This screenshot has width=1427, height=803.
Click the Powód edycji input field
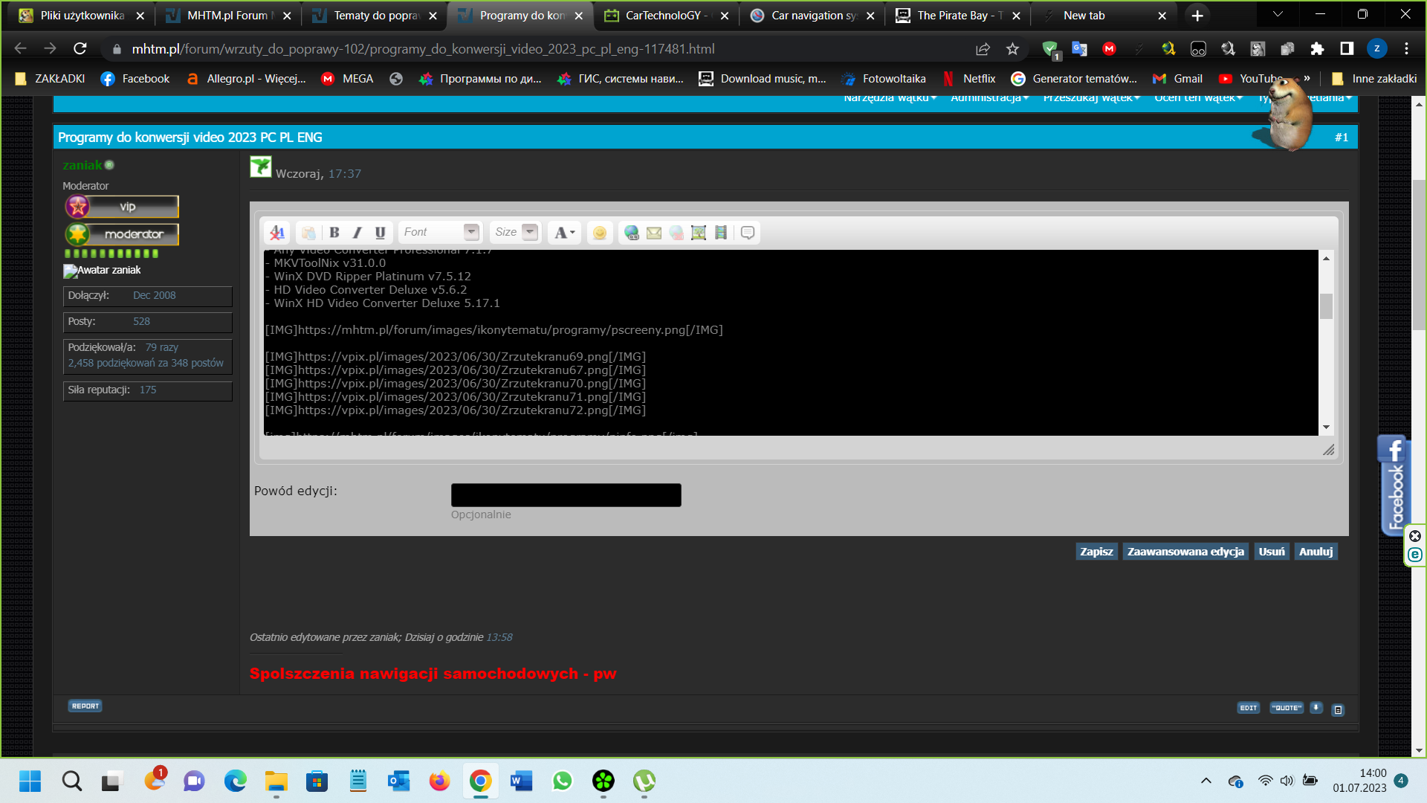pyautogui.click(x=566, y=495)
